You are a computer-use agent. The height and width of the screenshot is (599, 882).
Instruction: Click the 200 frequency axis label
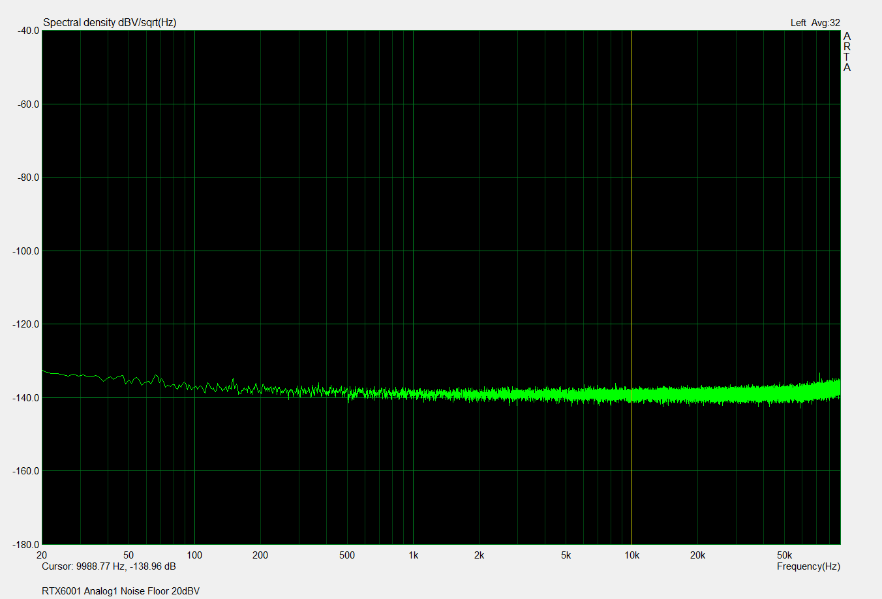tap(260, 555)
